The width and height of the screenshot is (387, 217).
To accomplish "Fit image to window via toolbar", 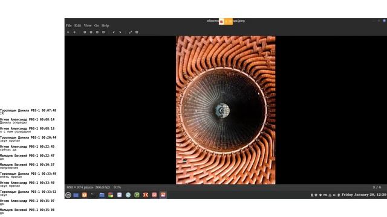I will point(103,32).
